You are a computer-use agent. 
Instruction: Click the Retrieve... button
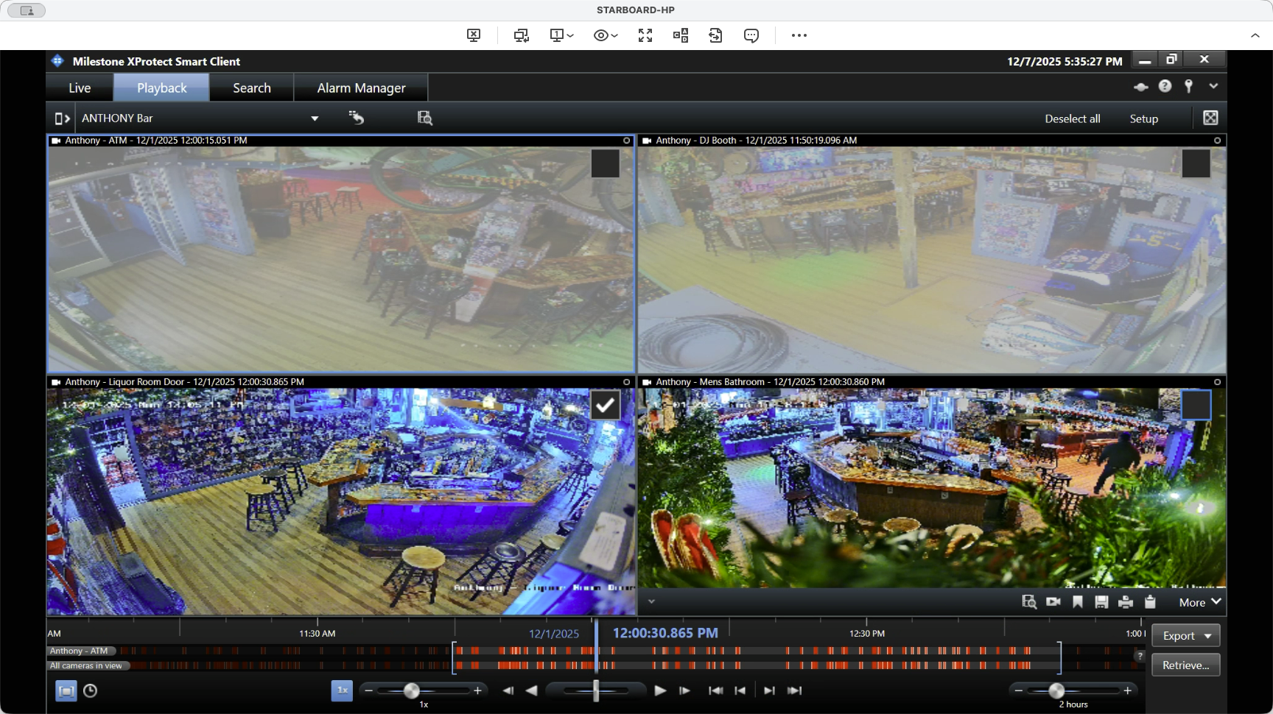(1186, 665)
